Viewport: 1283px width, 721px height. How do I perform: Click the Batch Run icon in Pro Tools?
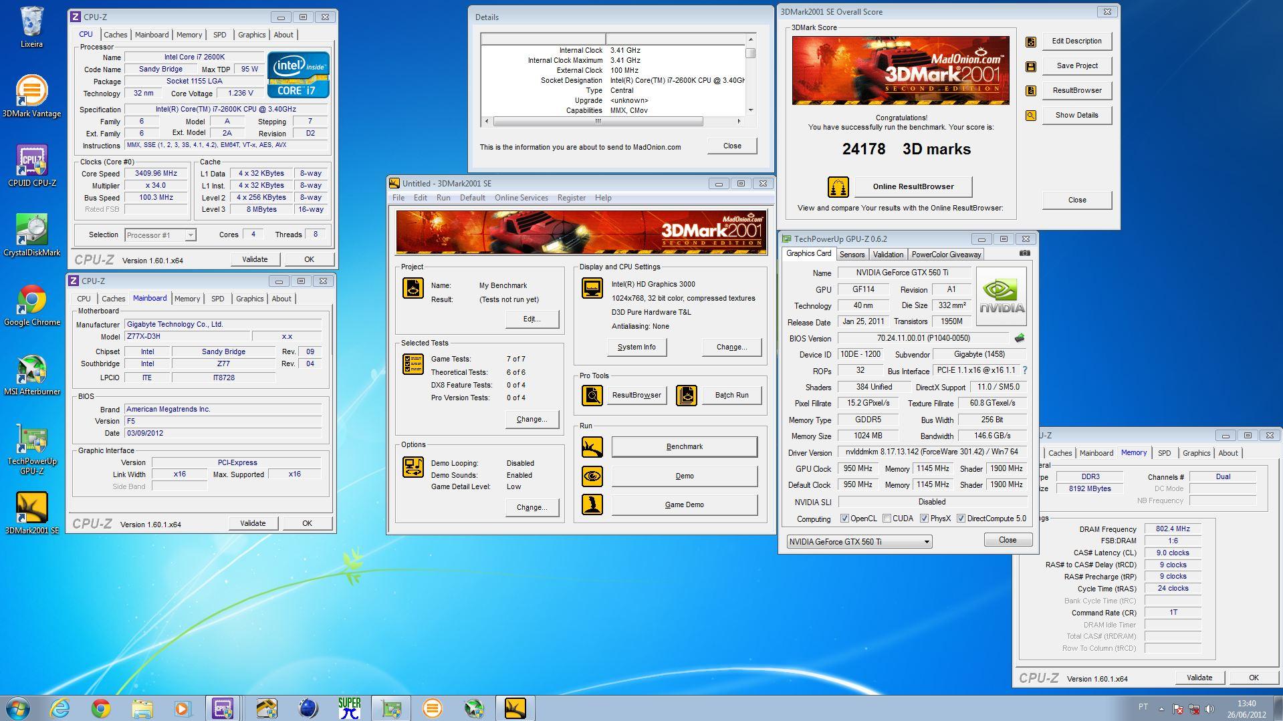coord(687,396)
